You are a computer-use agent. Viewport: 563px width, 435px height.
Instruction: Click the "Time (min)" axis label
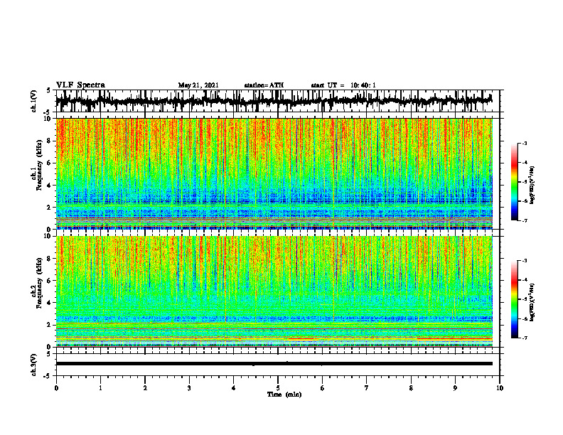point(284,394)
